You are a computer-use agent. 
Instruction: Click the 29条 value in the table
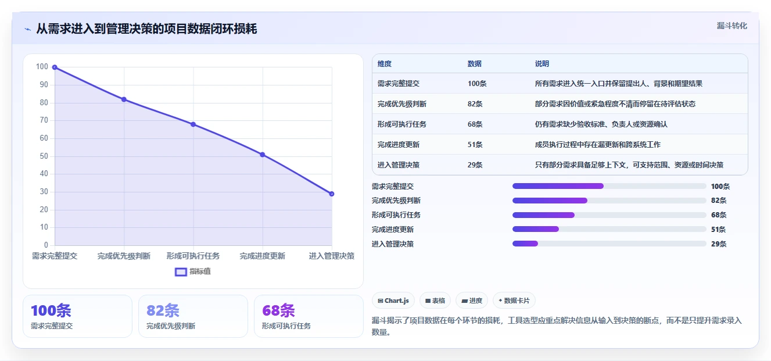pos(475,165)
